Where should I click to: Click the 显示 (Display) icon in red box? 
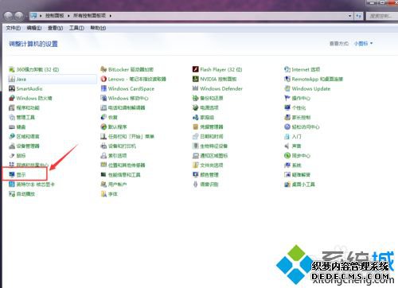pos(12,174)
